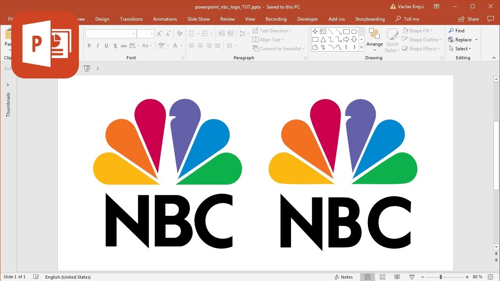Center the paragraph text
The image size is (500, 281).
(200, 46)
